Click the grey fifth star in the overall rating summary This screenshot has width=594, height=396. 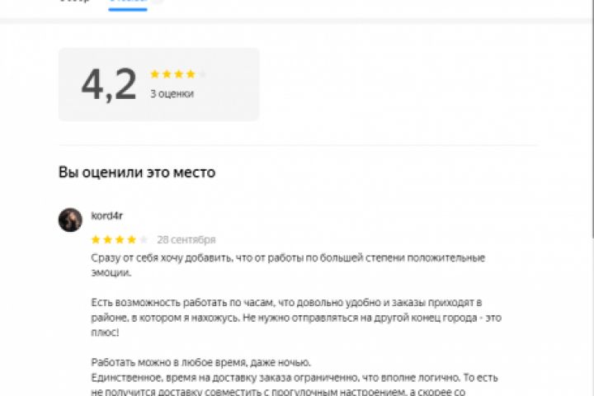(203, 74)
